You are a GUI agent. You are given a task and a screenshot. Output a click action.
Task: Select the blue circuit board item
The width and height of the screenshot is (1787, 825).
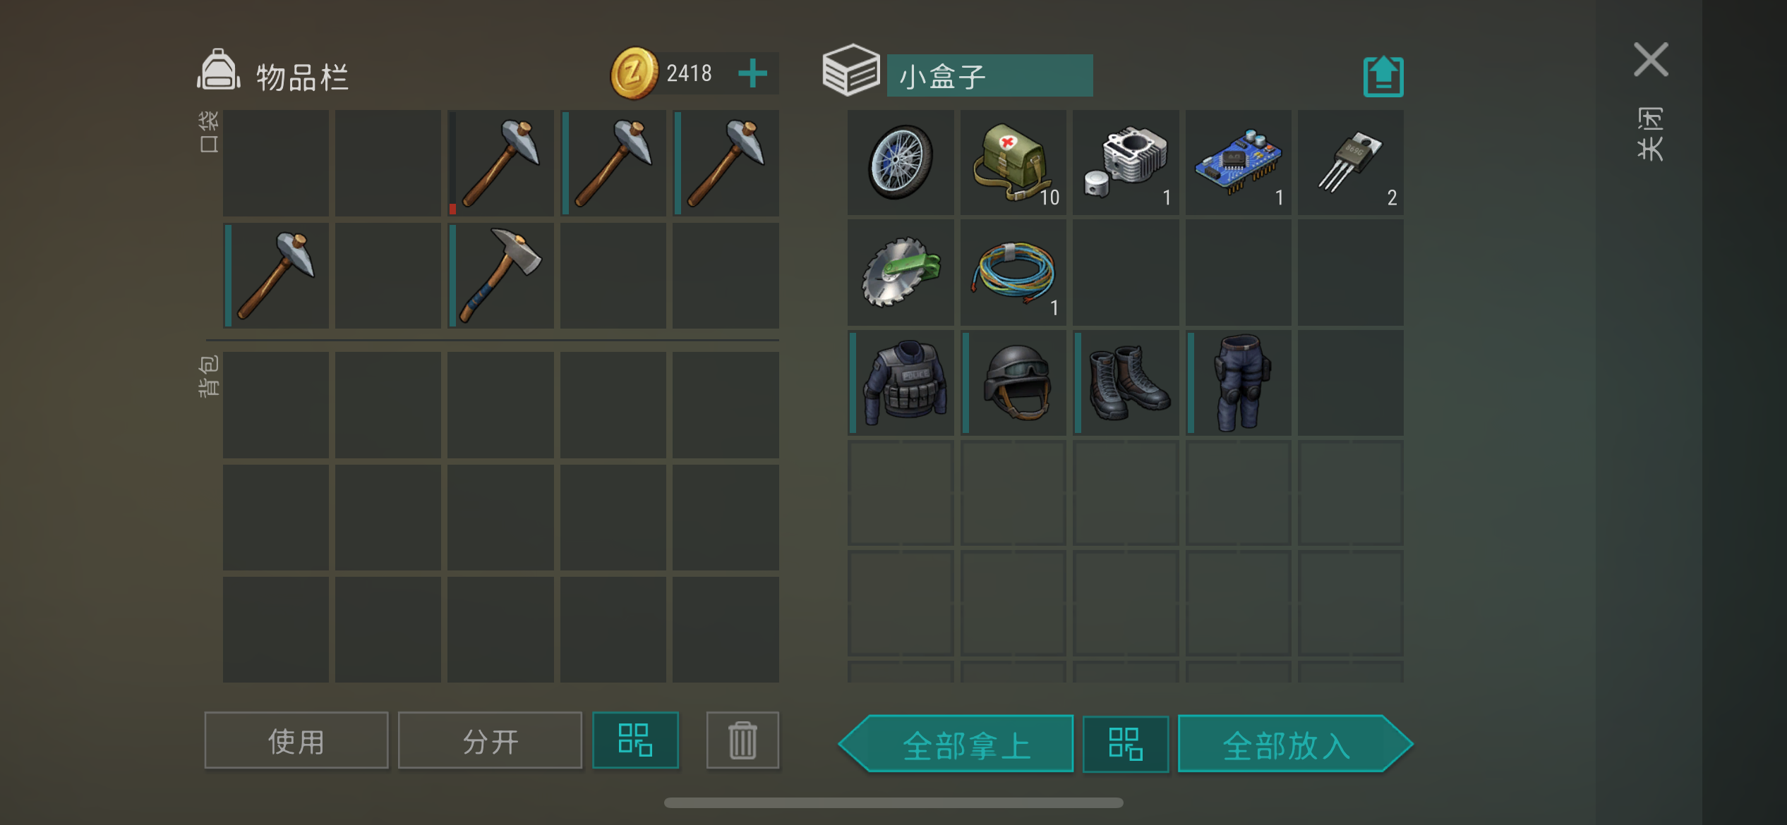[1238, 162]
